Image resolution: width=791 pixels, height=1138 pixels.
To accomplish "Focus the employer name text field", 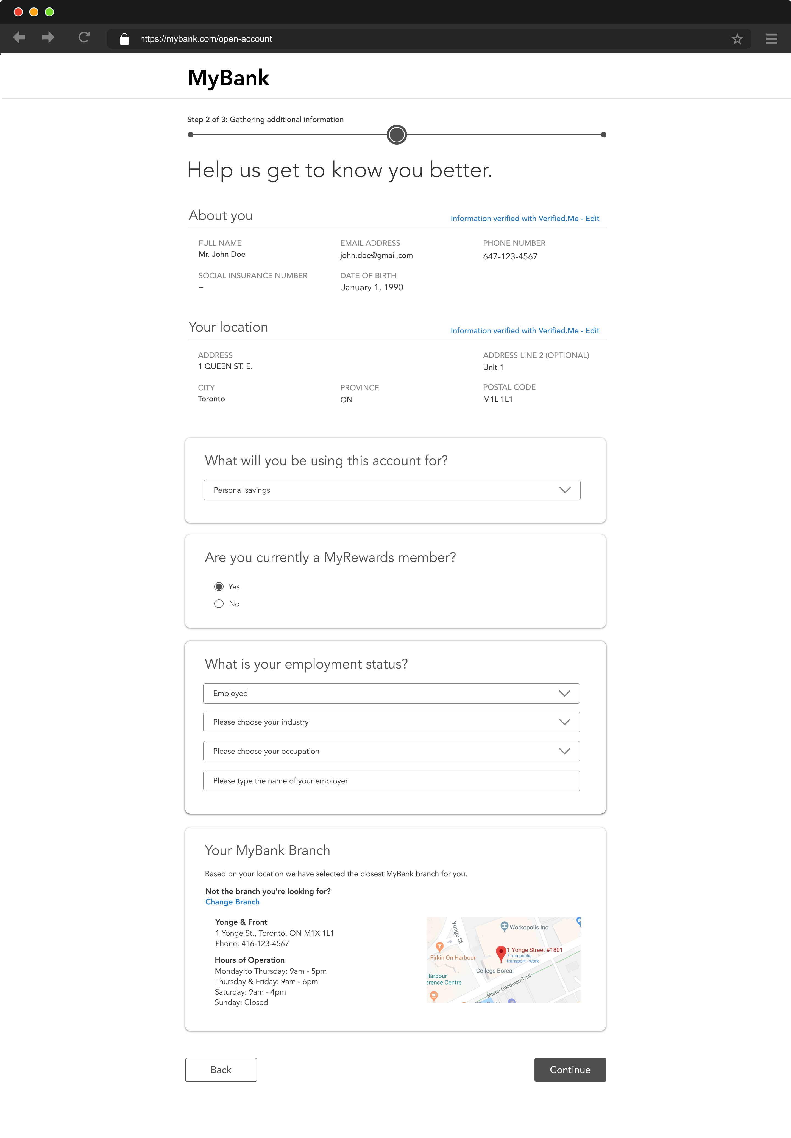I will pos(391,781).
